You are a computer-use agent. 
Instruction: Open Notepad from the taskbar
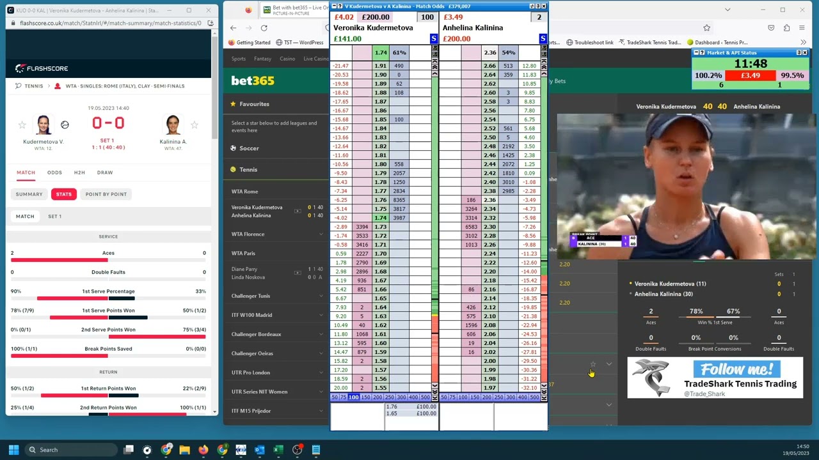315,450
